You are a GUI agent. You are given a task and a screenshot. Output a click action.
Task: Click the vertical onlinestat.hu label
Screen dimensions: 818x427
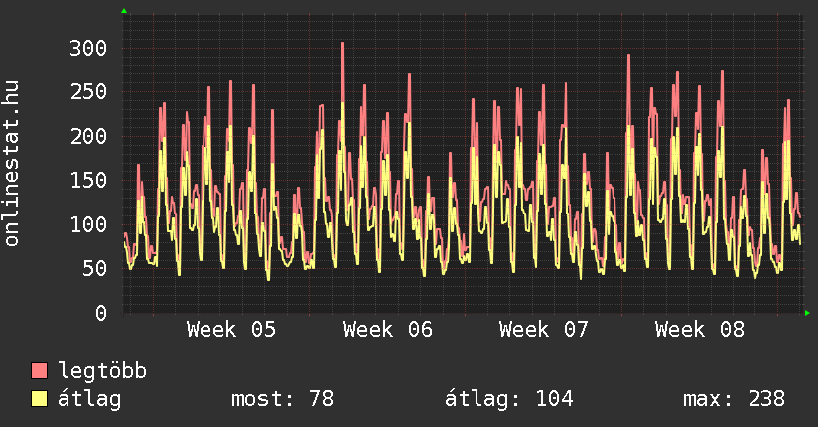point(13,164)
